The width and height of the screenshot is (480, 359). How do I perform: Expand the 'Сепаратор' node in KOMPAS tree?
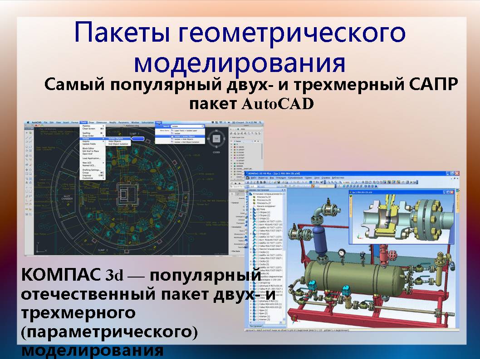tap(251, 283)
